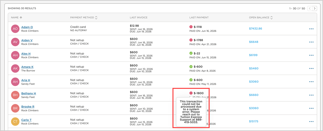
Task: Click the Last Payment column header
Action: coord(199,18)
